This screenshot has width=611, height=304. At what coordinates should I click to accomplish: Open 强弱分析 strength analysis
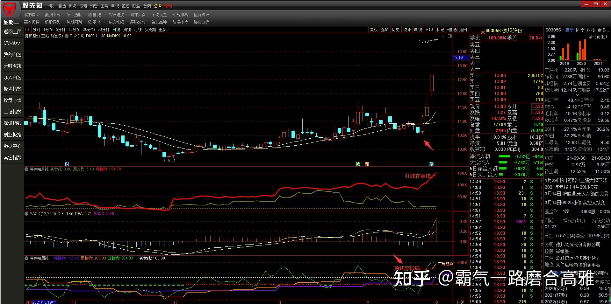[201, 22]
